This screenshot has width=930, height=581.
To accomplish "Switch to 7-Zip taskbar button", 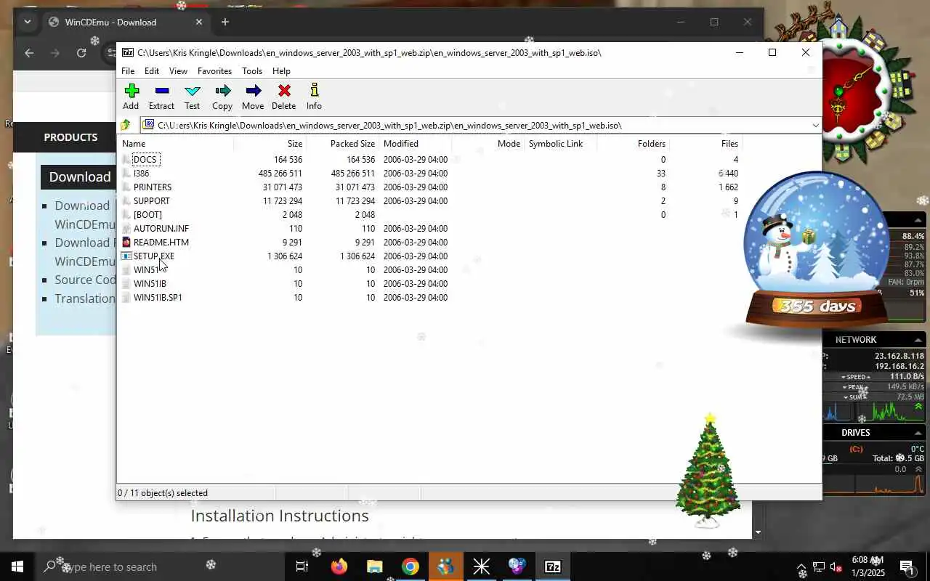I will click(x=552, y=566).
